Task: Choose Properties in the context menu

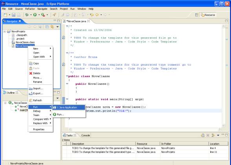Action: point(40,129)
